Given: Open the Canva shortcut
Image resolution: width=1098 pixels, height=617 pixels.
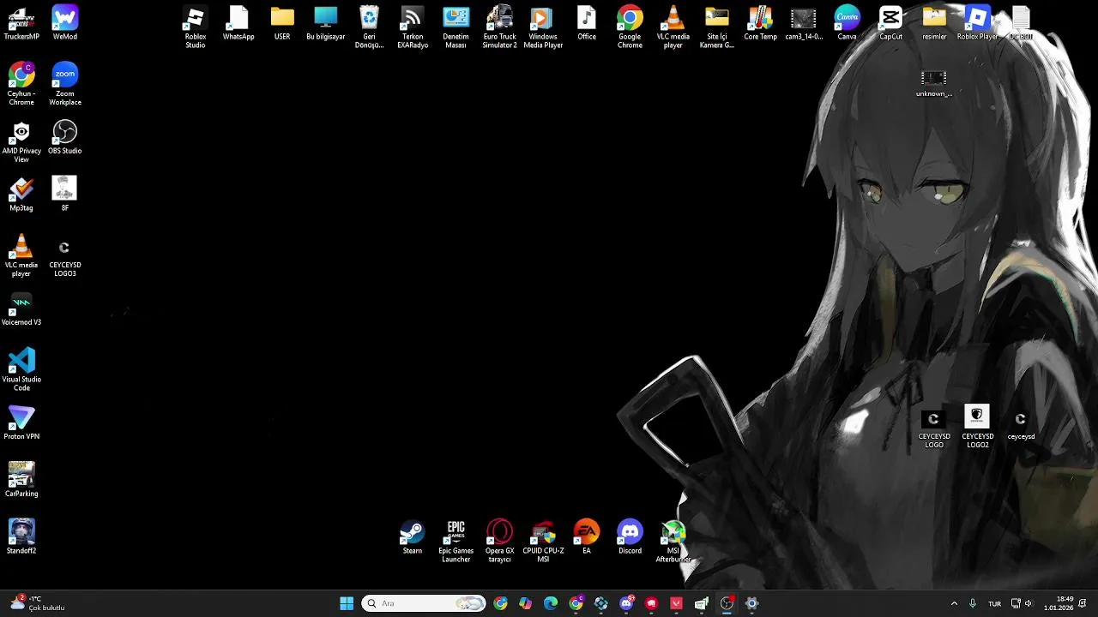Looking at the screenshot, I should tap(848, 23).
